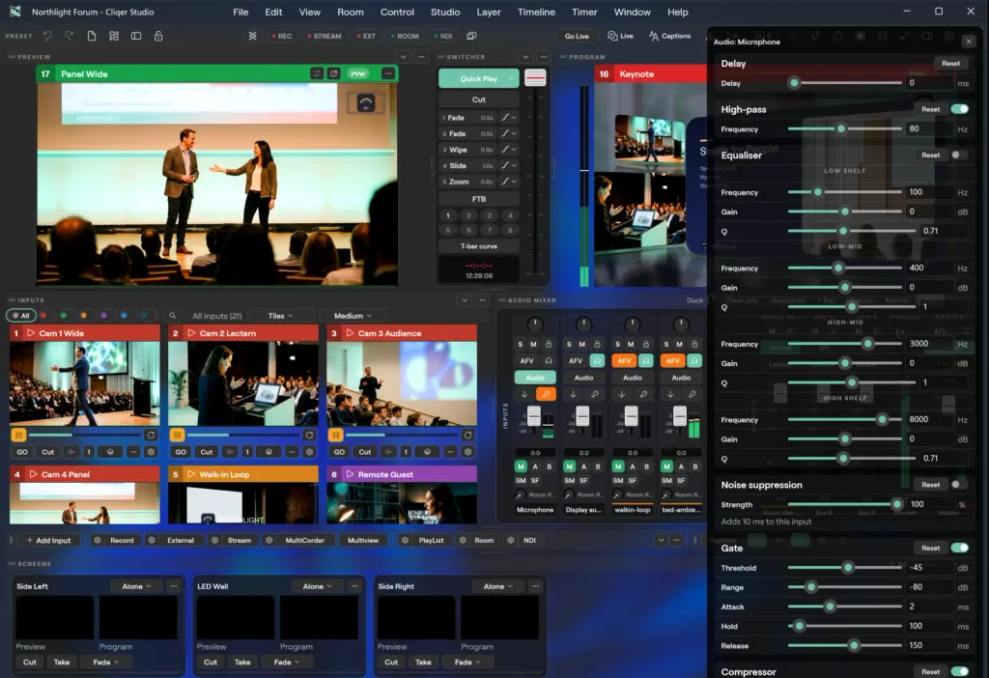Pause the Cam 2 Lectern input

pyautogui.click(x=178, y=435)
